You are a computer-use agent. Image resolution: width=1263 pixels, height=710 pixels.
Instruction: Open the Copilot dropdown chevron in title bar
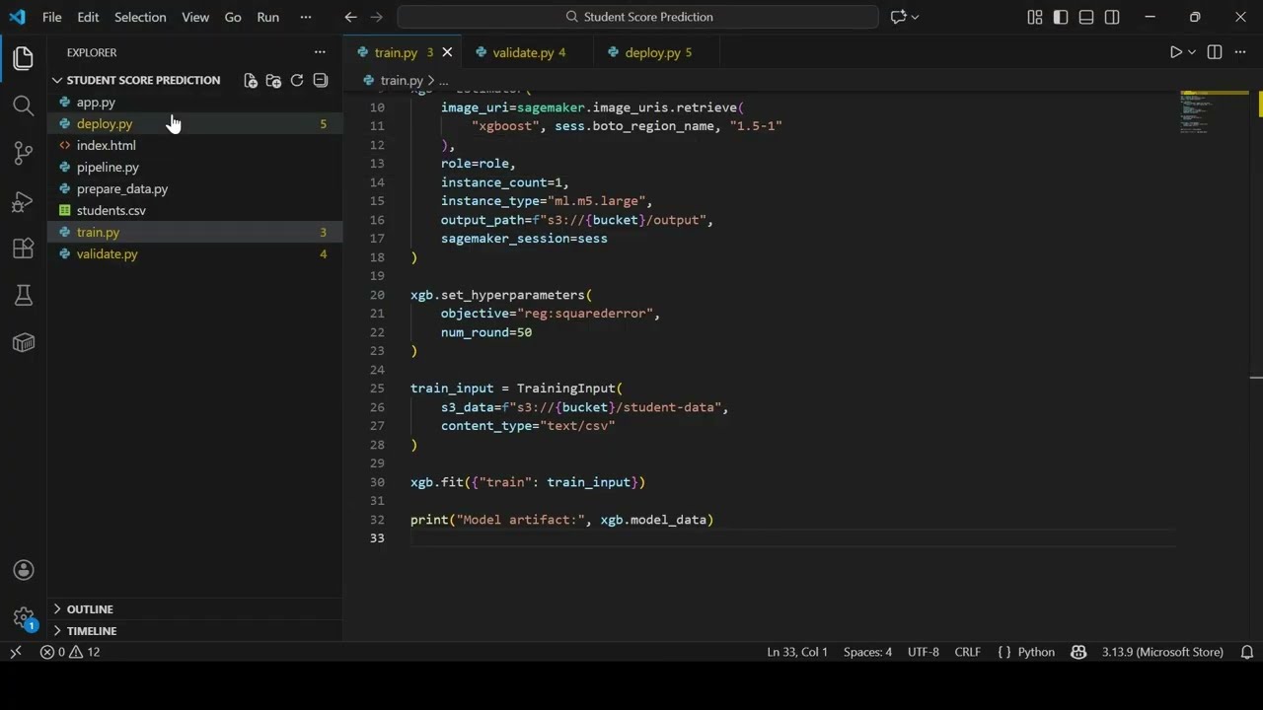pyautogui.click(x=916, y=17)
